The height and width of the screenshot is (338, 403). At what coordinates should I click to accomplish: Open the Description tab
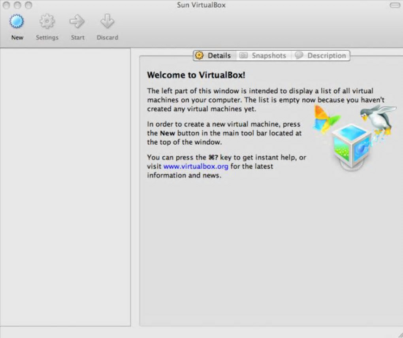click(x=321, y=56)
